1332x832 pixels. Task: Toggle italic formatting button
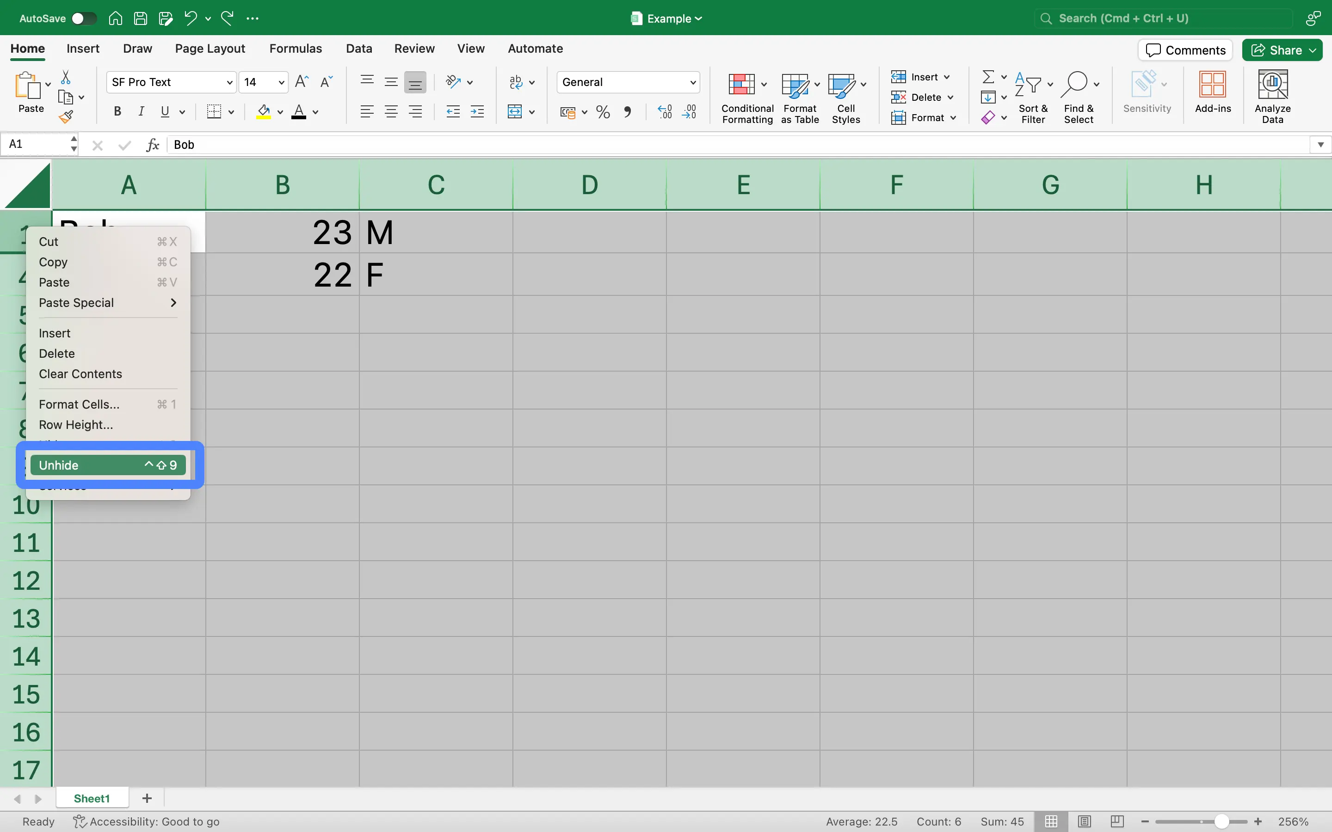pos(141,112)
